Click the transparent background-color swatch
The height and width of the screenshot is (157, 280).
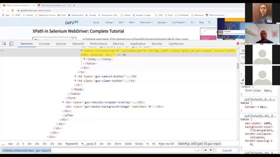coord(252,130)
